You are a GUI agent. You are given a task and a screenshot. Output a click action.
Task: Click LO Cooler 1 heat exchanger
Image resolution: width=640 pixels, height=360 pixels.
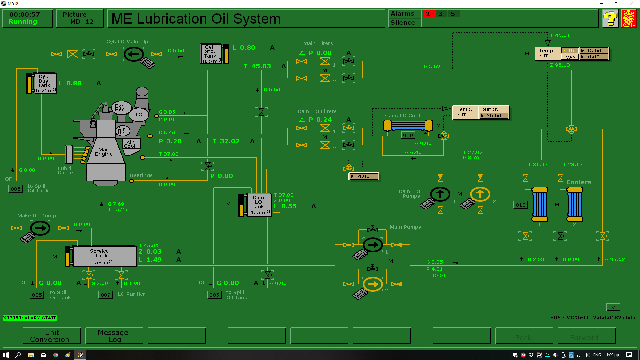coord(540,204)
